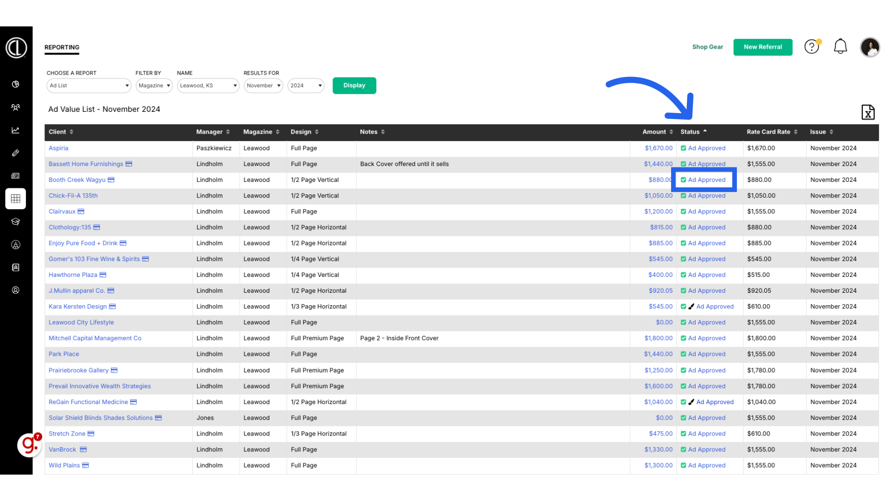Click the card icon beside Booth Creek Wagyu
The image size is (891, 501).
point(111,180)
